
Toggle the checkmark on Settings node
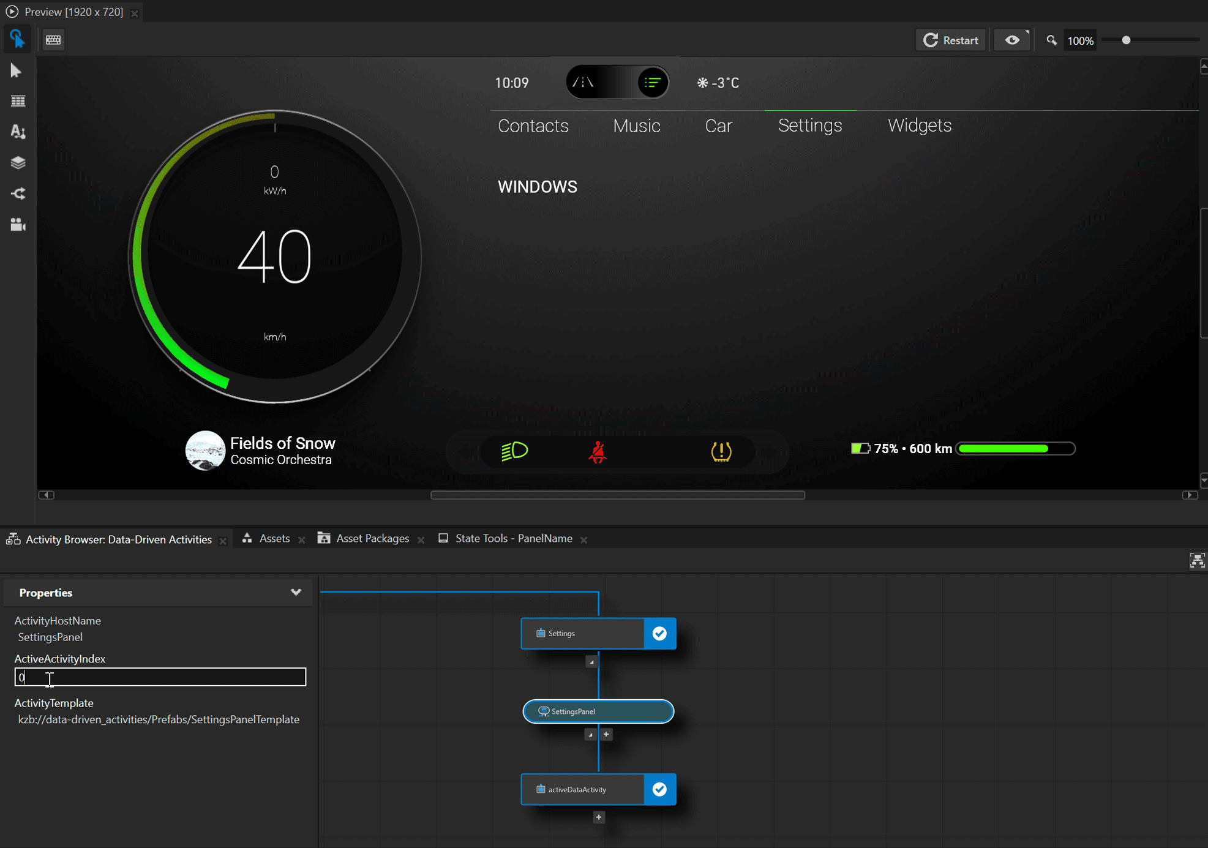tap(660, 632)
